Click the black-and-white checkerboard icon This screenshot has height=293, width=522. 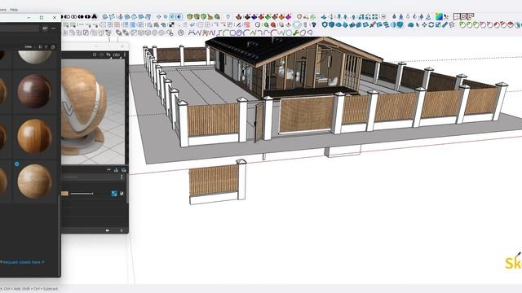point(171,24)
